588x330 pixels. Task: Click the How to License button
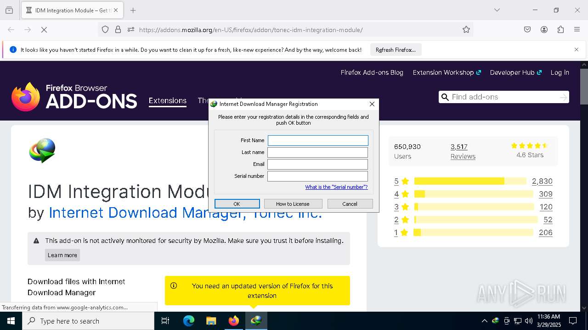tap(293, 203)
